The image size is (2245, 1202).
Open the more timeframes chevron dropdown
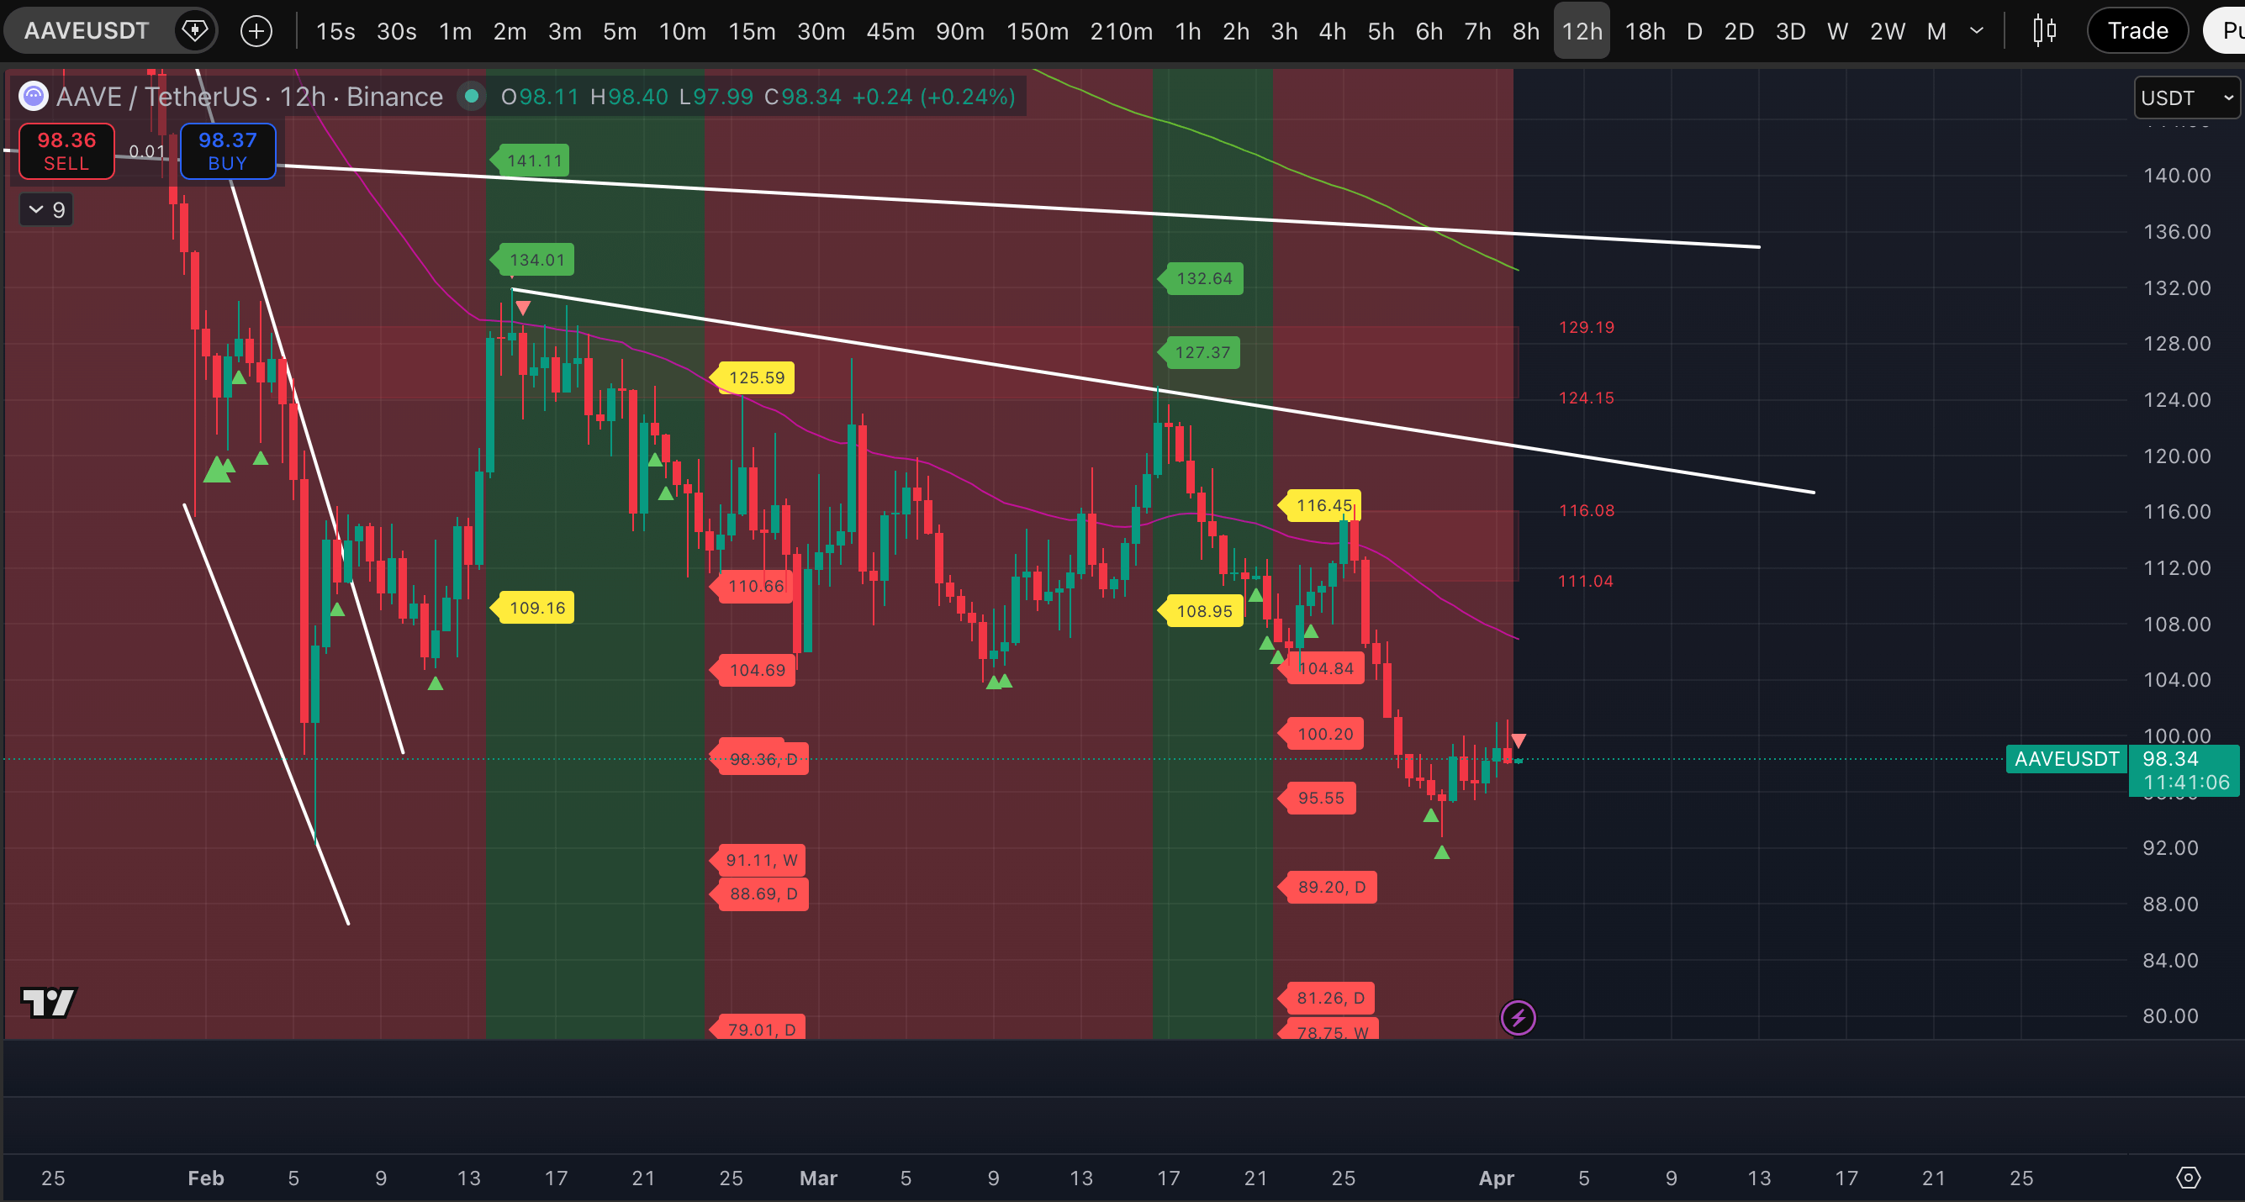(x=1977, y=31)
